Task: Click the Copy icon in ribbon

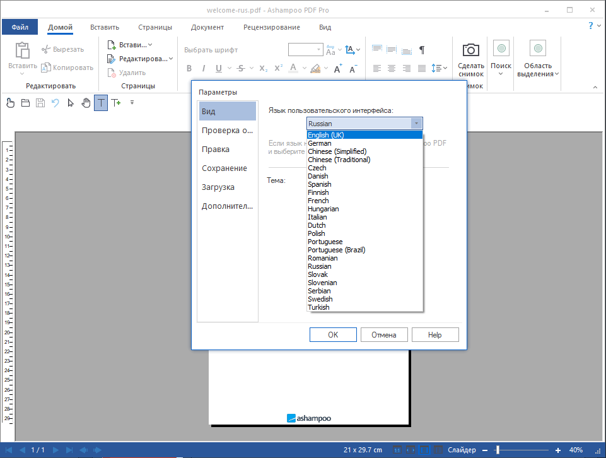Action: tap(46, 68)
